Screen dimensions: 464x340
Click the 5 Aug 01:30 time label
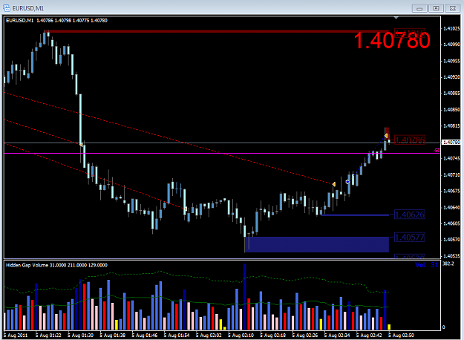pyautogui.click(x=80, y=336)
